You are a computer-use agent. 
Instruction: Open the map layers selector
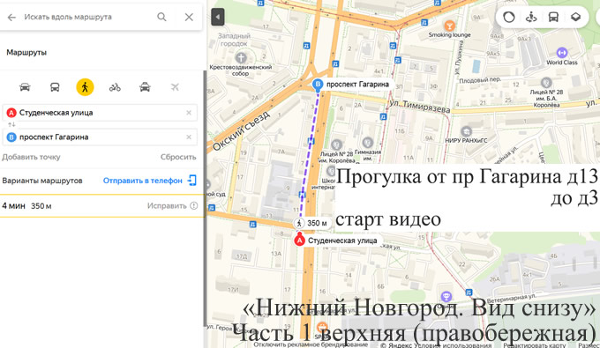[x=575, y=17]
